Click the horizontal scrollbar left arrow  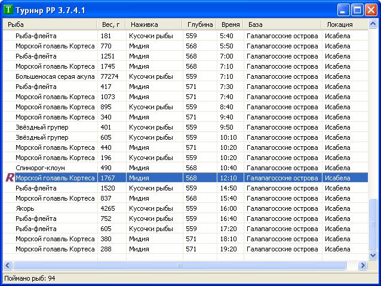(8, 265)
